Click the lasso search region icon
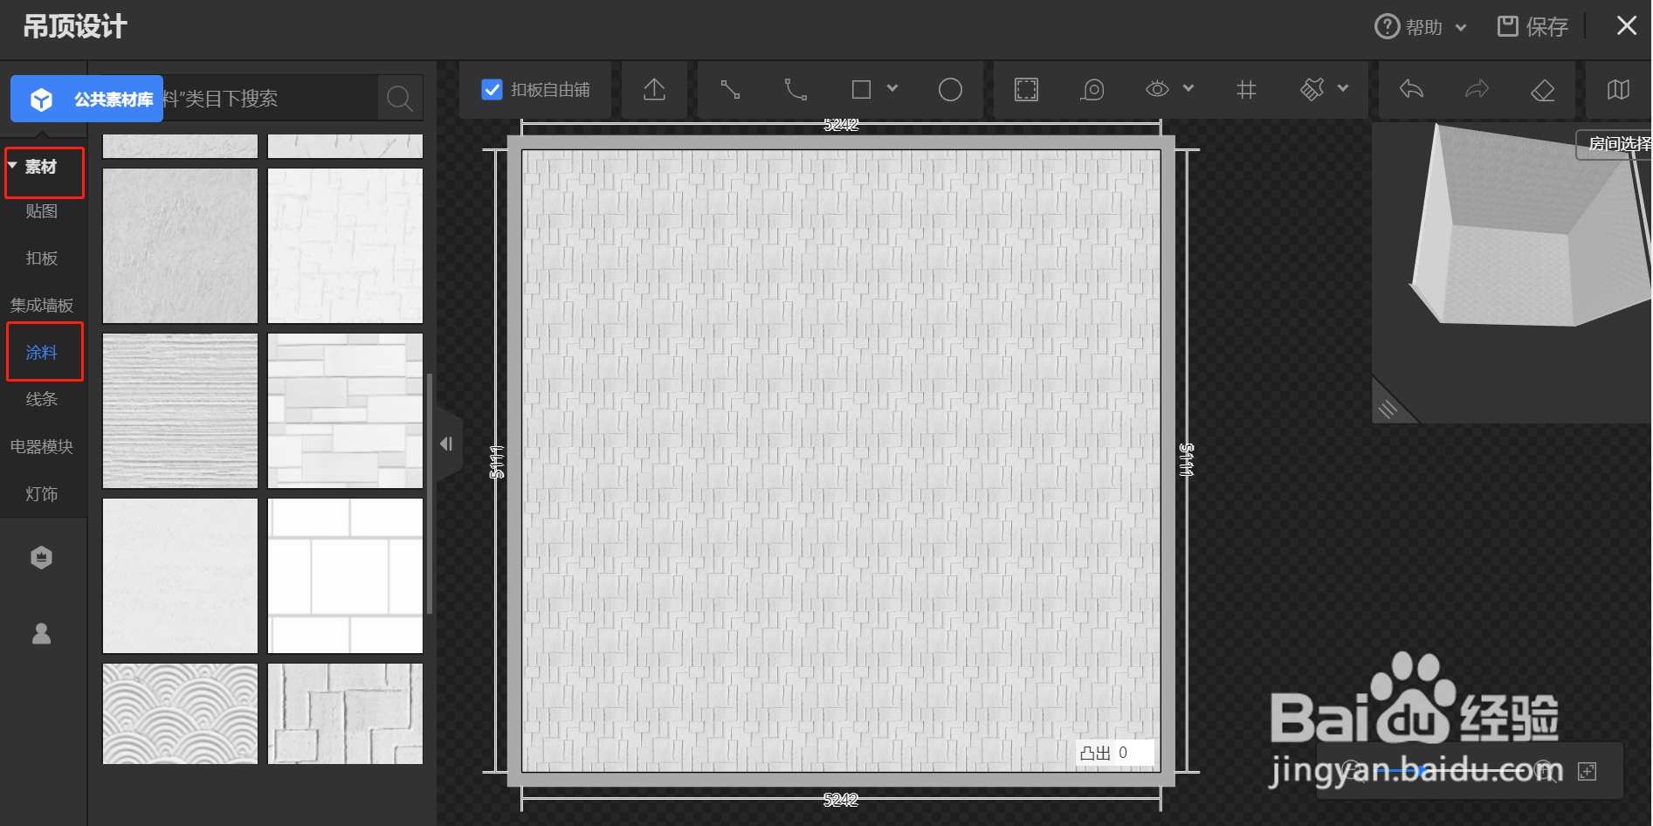The image size is (1653, 826). (1092, 90)
